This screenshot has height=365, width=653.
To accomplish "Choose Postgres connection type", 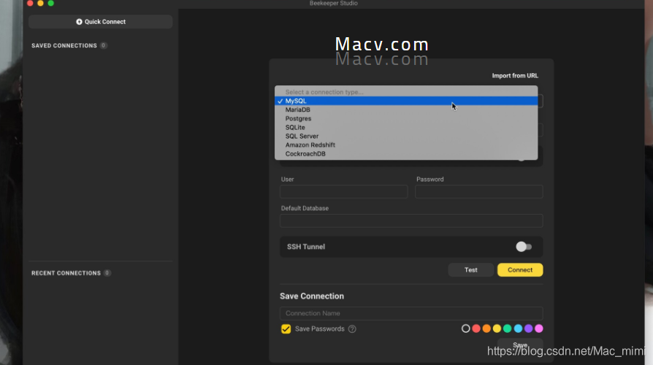I will pyautogui.click(x=406, y=118).
